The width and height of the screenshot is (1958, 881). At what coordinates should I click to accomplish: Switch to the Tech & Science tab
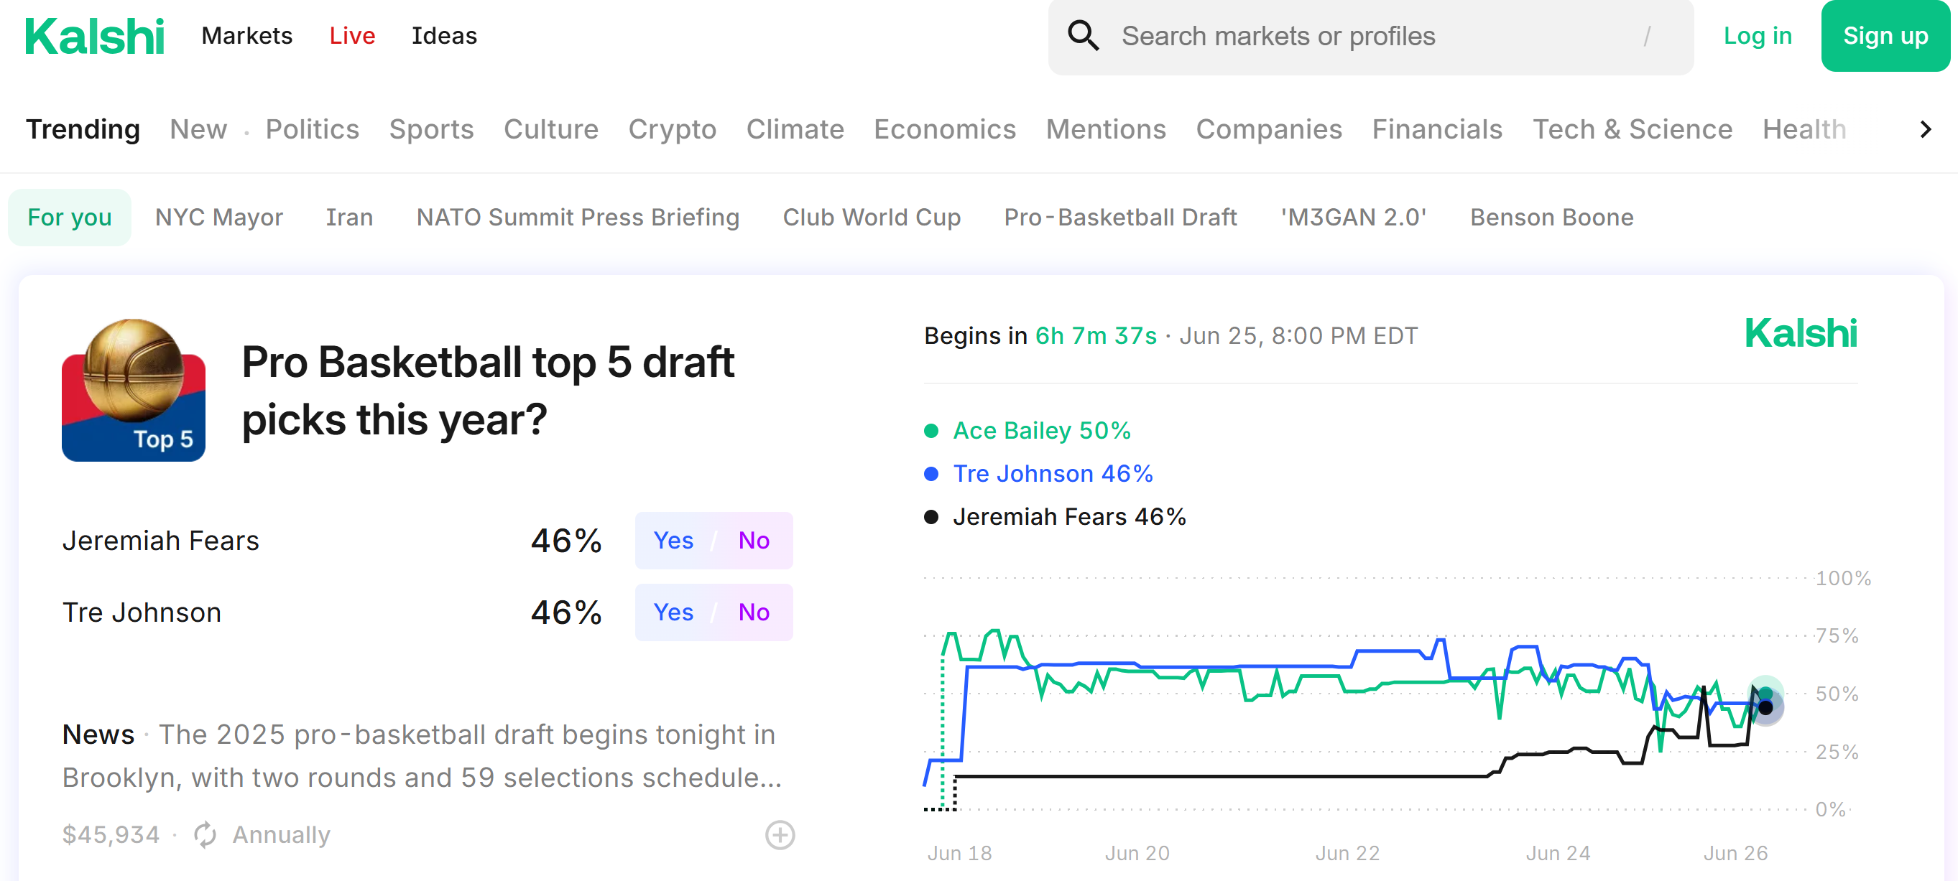[x=1632, y=129]
